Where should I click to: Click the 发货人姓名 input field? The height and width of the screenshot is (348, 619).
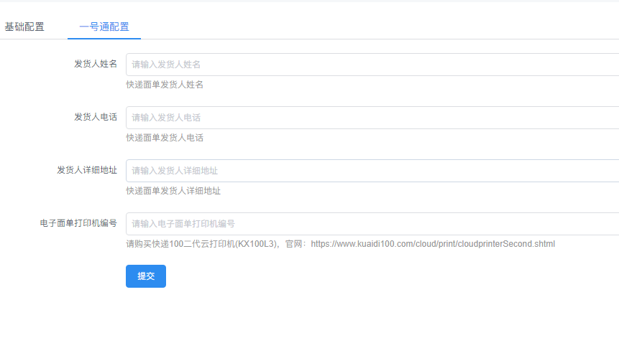[372, 65]
